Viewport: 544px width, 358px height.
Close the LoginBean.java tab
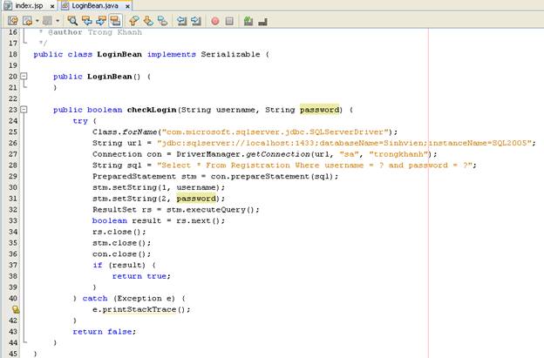[x=127, y=6]
